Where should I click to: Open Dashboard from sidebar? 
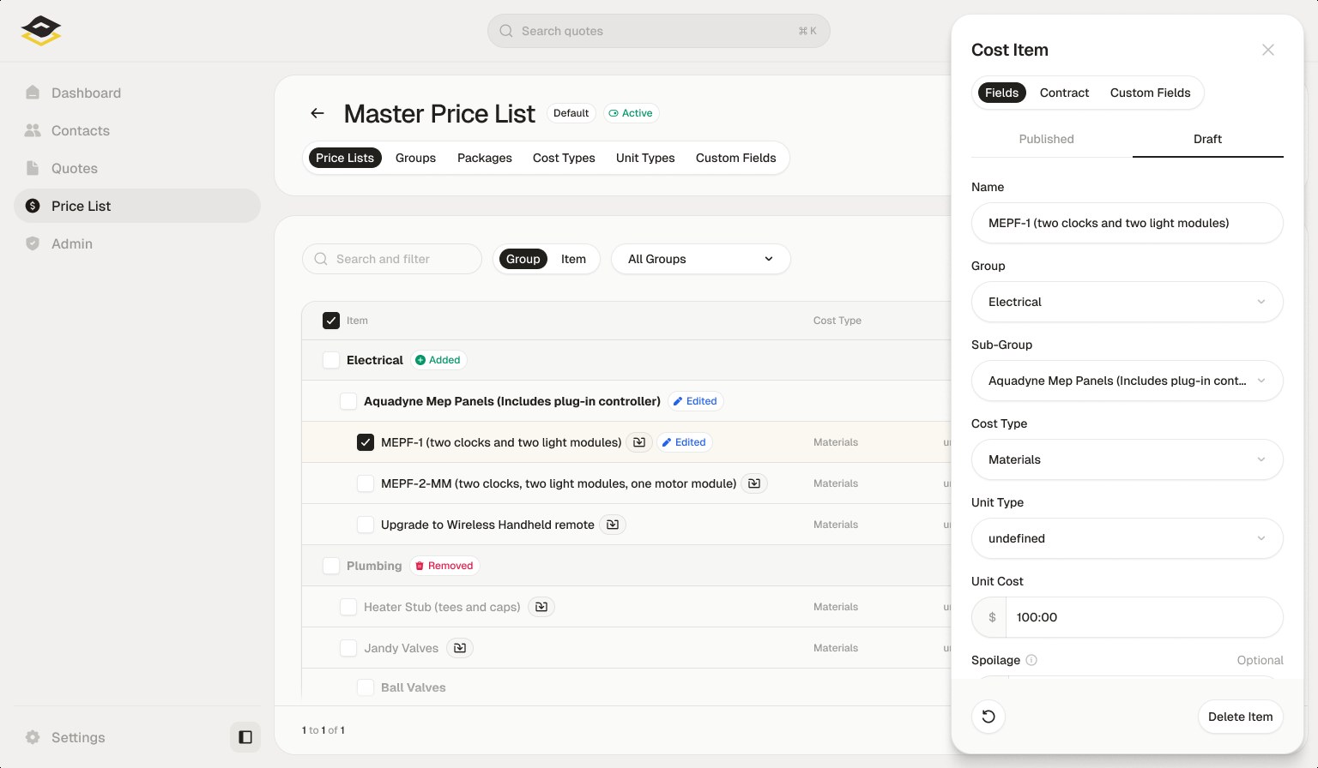[x=137, y=93]
